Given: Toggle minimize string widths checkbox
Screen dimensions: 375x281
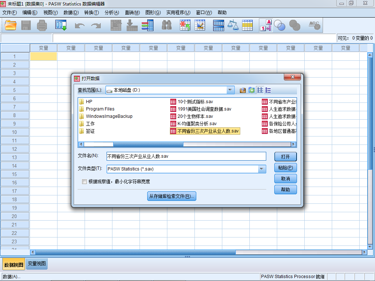Looking at the screenshot, I should pos(84,181).
